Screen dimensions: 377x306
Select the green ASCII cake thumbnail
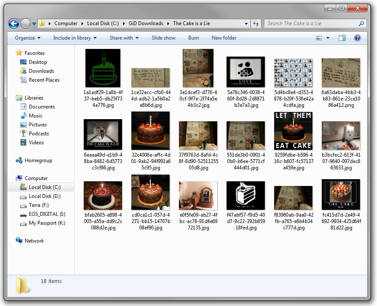tap(103, 68)
